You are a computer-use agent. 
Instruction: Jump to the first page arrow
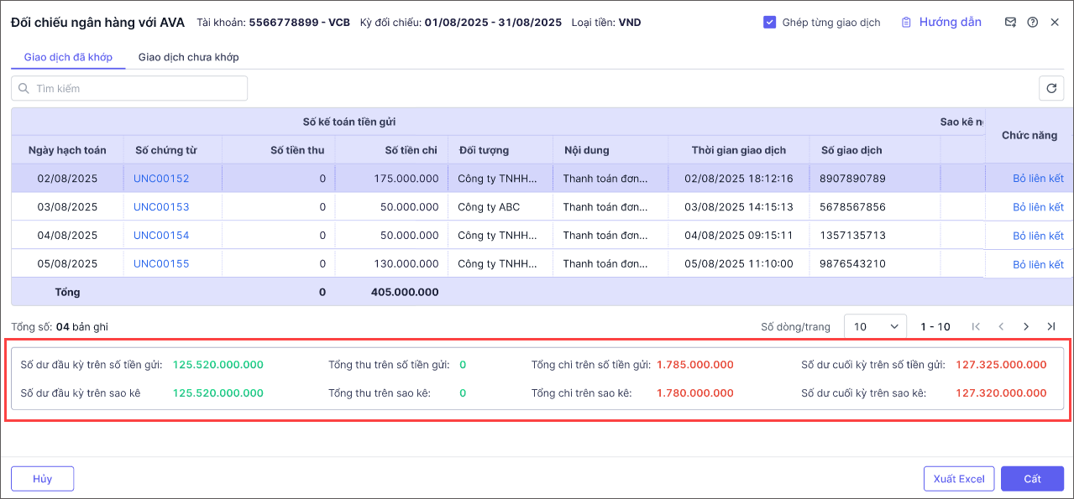(x=976, y=326)
